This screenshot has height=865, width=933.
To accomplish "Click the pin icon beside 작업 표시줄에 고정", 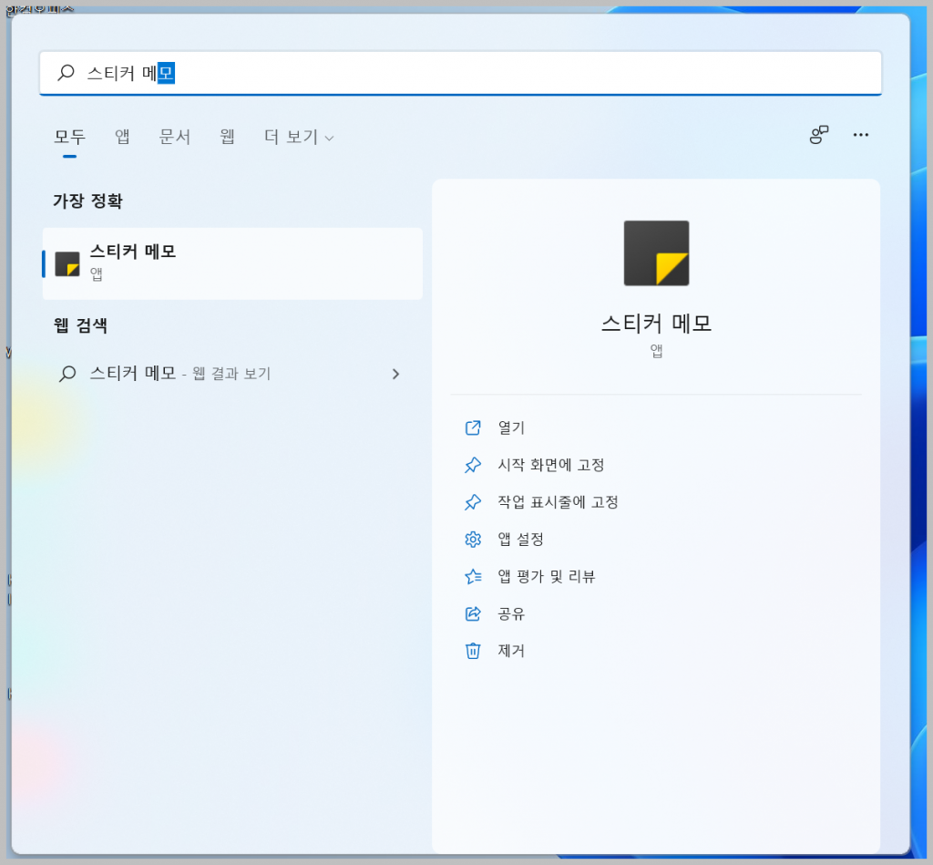I will [x=473, y=502].
